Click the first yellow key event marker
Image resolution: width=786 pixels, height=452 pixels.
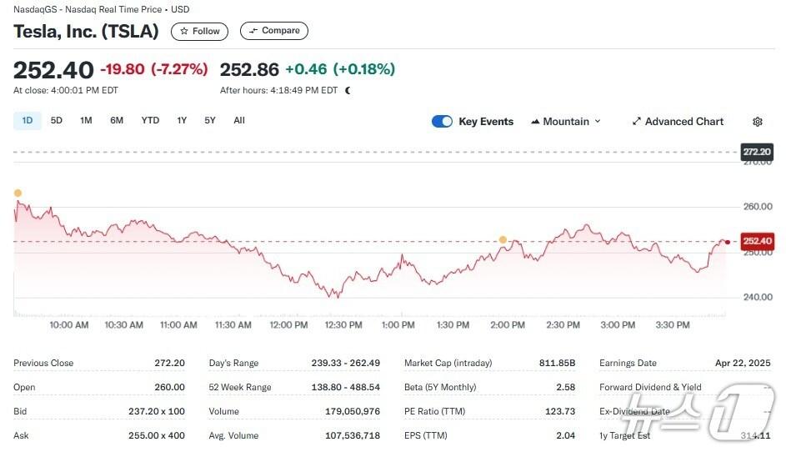(18, 193)
